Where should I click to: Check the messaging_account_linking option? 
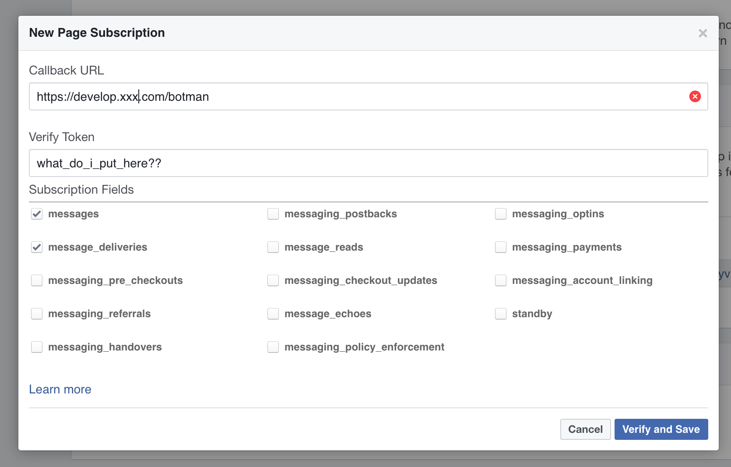(x=500, y=280)
